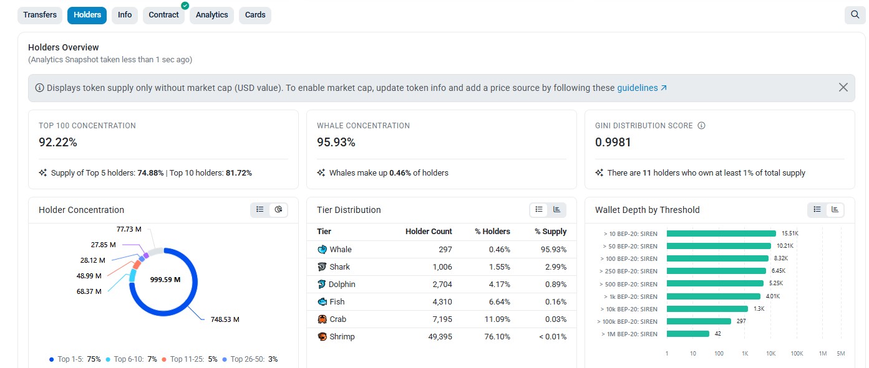Click the sparkle icon beside Whales make up
The height and width of the screenshot is (368, 869).
(x=321, y=173)
